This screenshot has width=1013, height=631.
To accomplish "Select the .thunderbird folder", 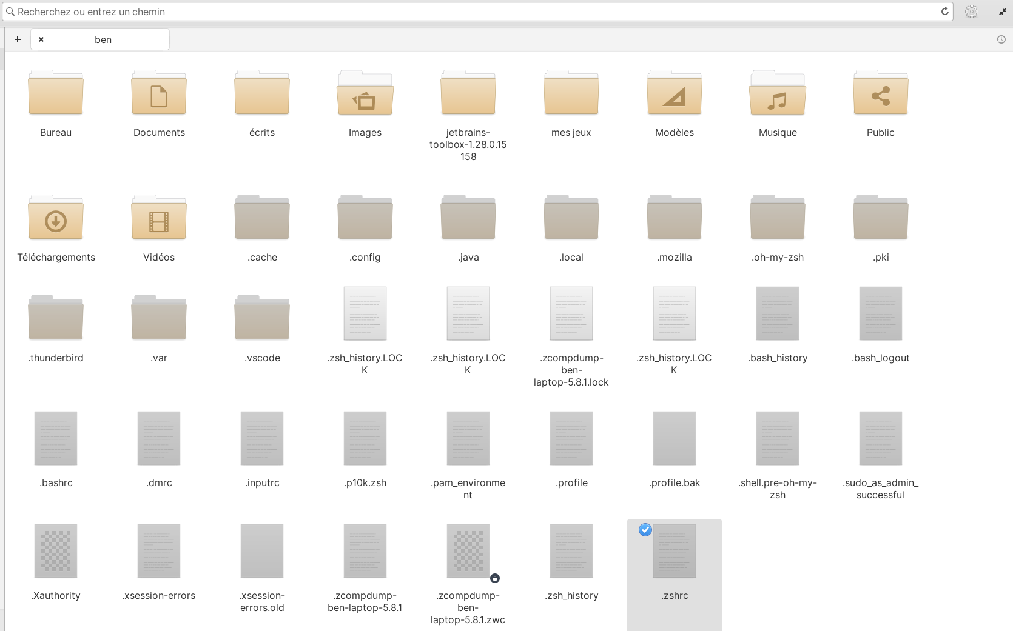I will pyautogui.click(x=56, y=318).
